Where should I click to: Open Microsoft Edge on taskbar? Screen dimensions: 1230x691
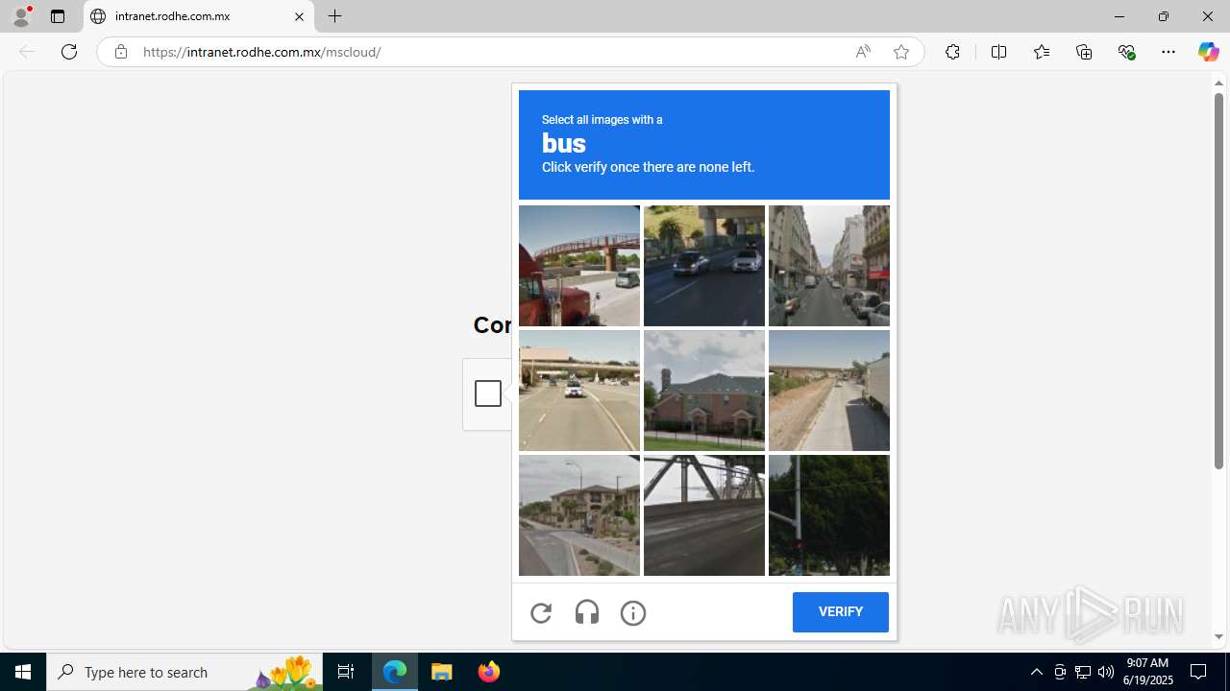(395, 672)
